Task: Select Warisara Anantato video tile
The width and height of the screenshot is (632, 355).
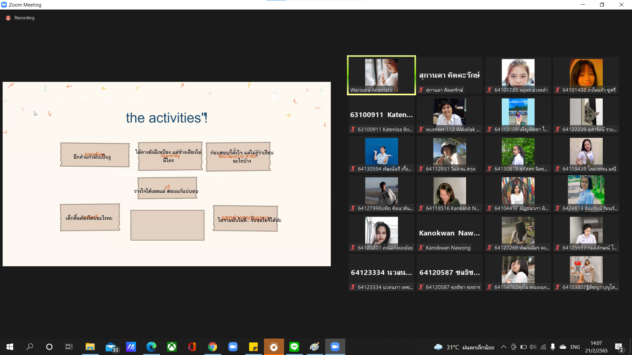Action: point(381,75)
